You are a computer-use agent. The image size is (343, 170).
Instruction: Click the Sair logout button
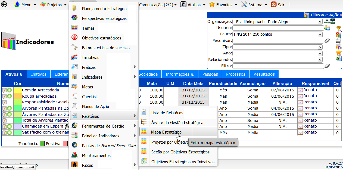click(x=277, y=5)
